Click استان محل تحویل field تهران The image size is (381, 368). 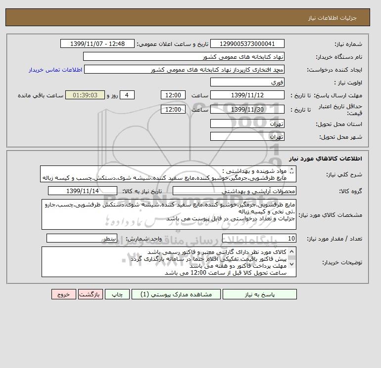click(247, 123)
